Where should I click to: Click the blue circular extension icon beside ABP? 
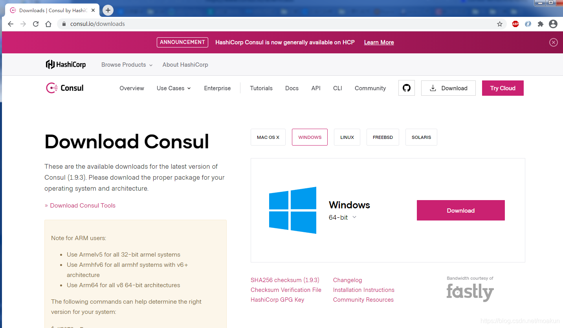point(528,24)
